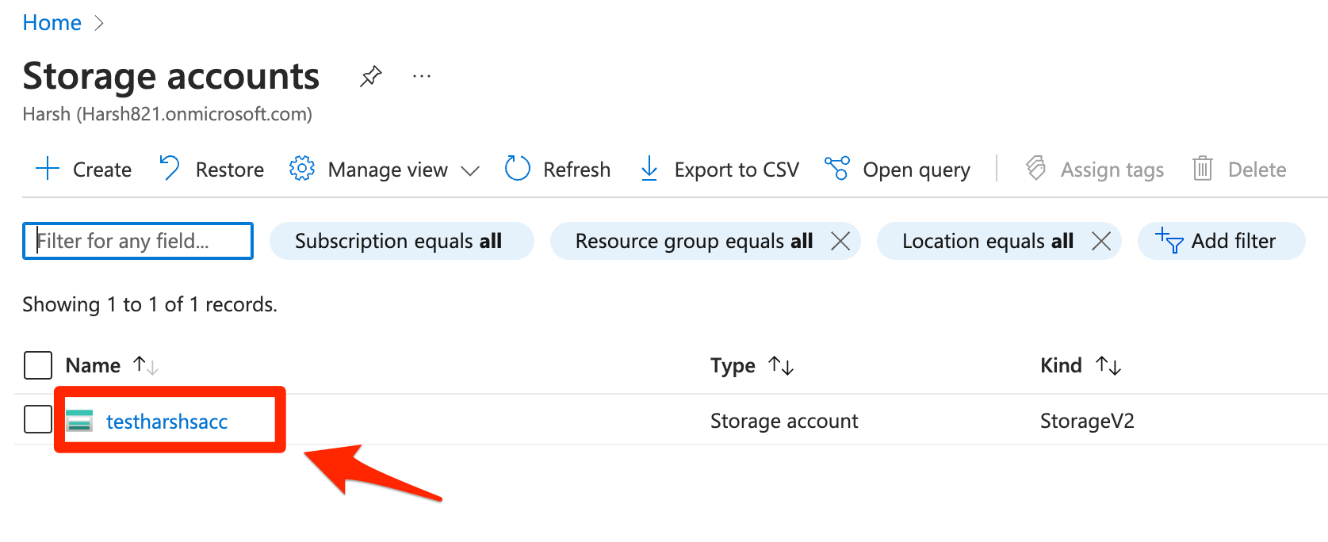Screen dimensions: 1328x542
Task: Click the Add filter label
Action: point(1234,241)
